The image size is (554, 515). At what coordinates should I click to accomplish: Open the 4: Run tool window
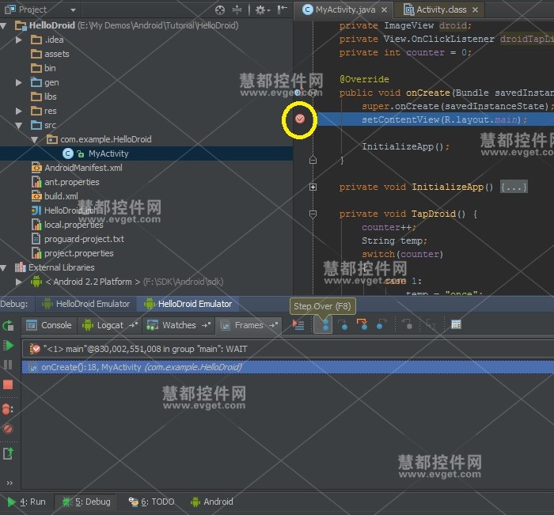coord(26,502)
